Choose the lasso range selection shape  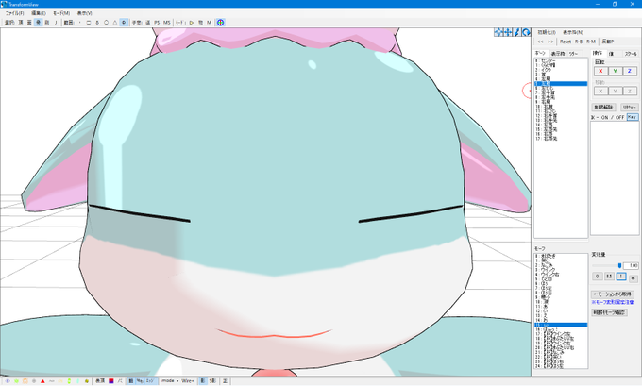click(97, 23)
